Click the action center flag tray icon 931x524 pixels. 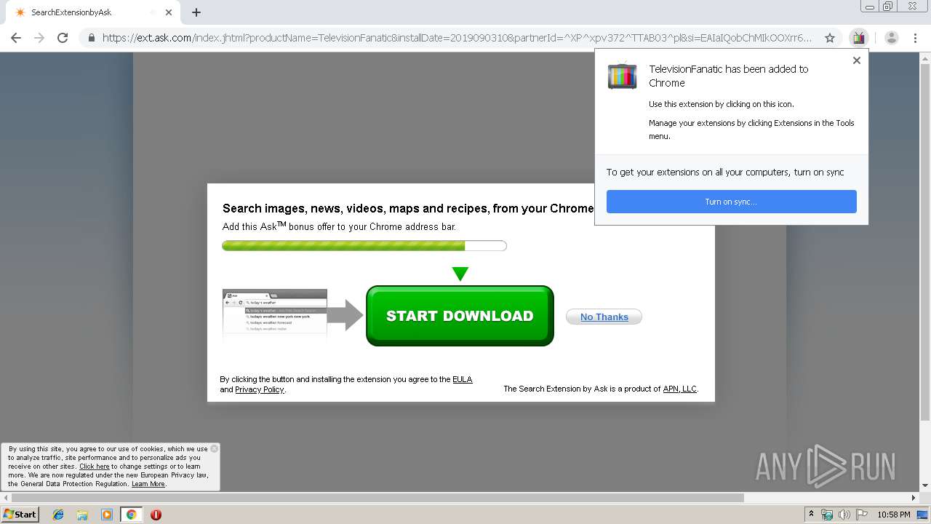pos(862,515)
